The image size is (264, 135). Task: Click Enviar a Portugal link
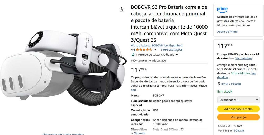231,84
